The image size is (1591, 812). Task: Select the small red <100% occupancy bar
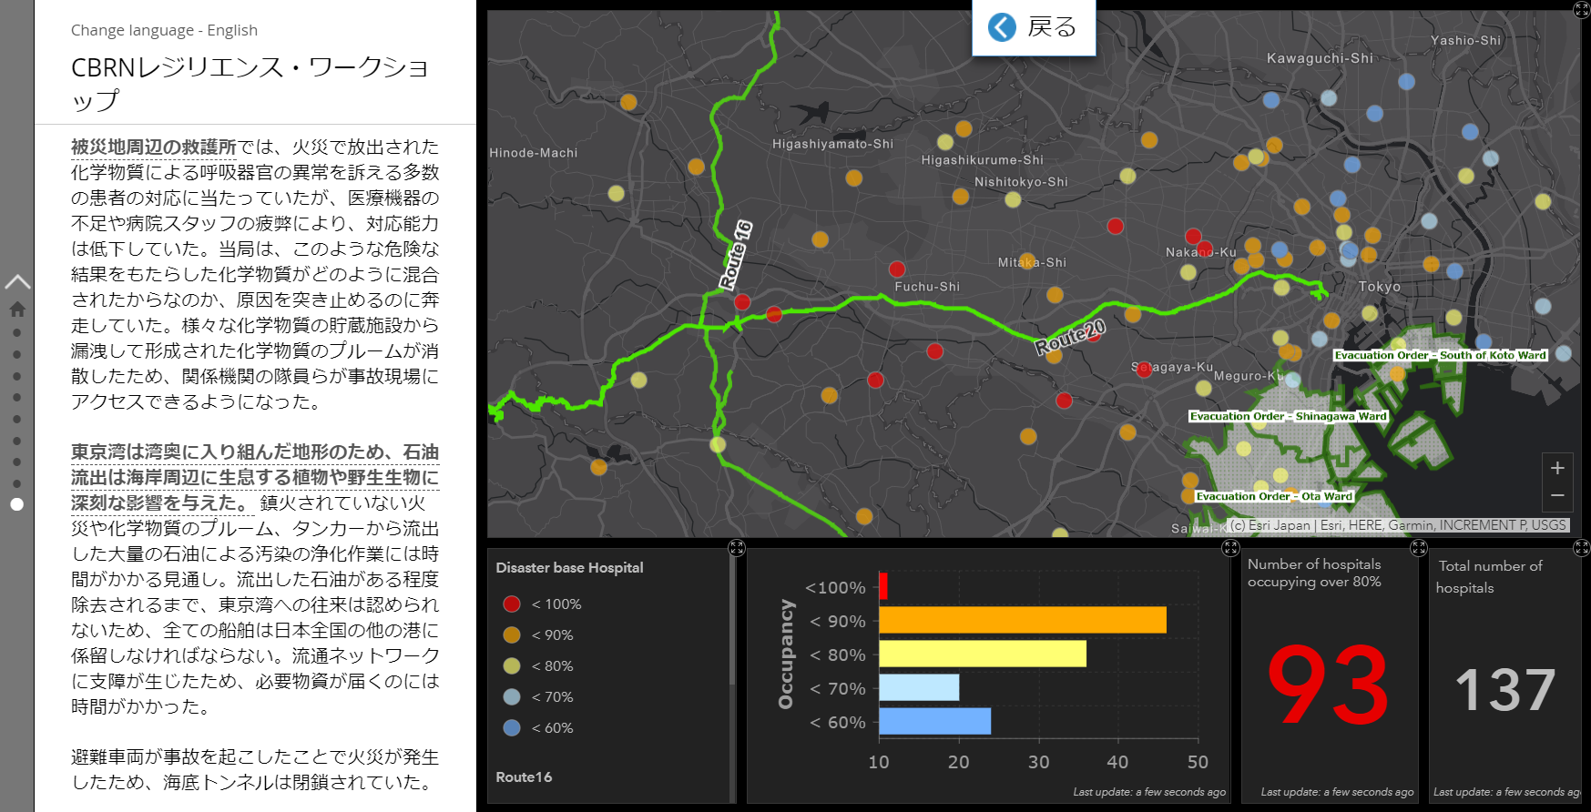tap(883, 586)
